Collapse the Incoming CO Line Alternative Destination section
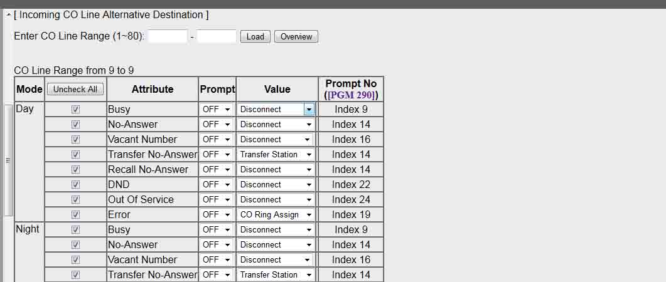Viewport: 666px width, 282px height. click(x=9, y=14)
